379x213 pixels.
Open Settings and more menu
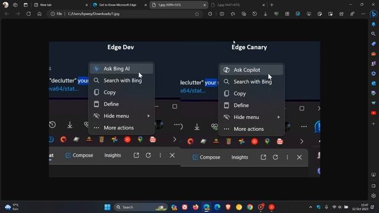[363, 14]
